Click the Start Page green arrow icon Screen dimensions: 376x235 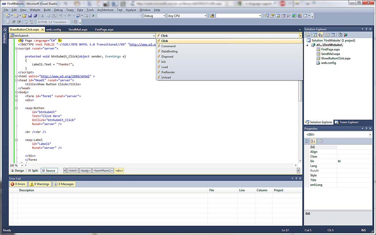pyautogui.click(x=294, y=16)
